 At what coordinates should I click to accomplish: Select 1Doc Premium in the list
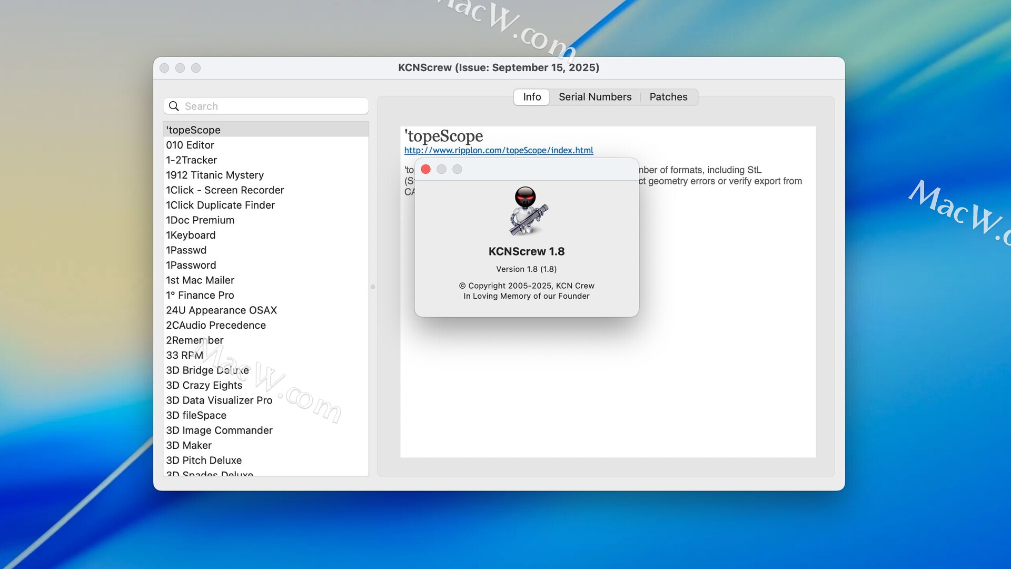[x=266, y=220]
